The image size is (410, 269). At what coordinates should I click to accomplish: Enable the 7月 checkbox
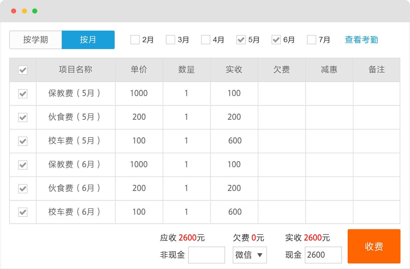tap(311, 40)
